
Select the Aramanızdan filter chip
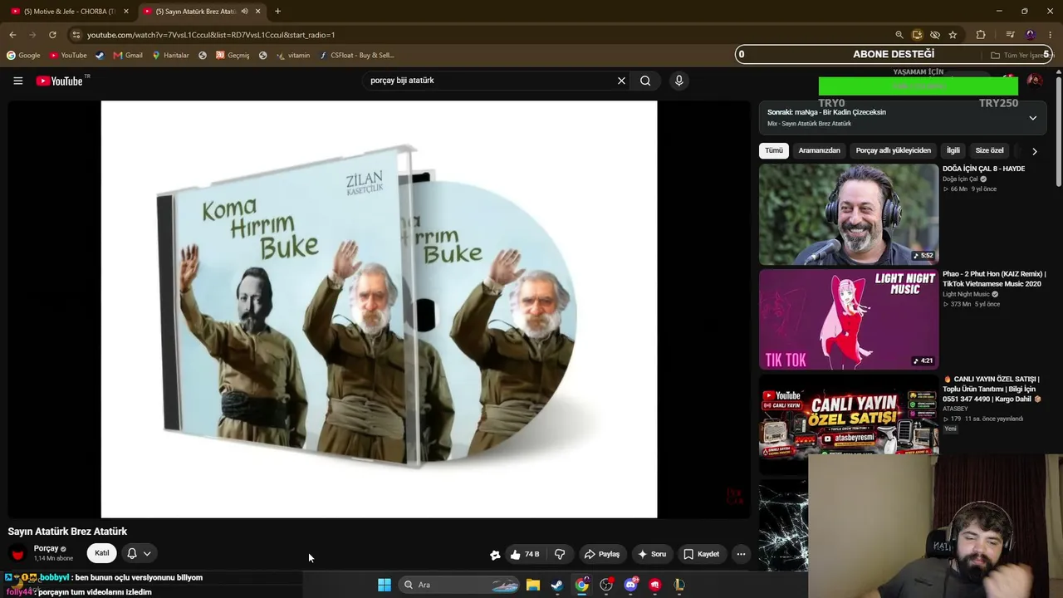819,150
